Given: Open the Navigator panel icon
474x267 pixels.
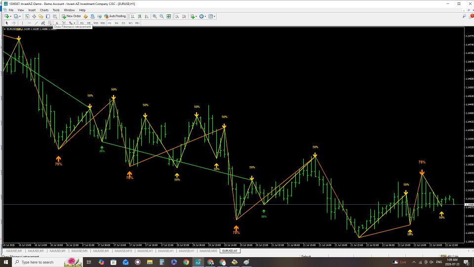Looking at the screenshot, I should point(41,16).
